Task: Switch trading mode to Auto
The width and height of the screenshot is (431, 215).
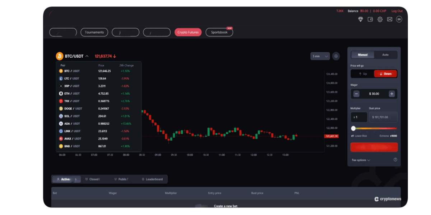Action: click(x=386, y=54)
